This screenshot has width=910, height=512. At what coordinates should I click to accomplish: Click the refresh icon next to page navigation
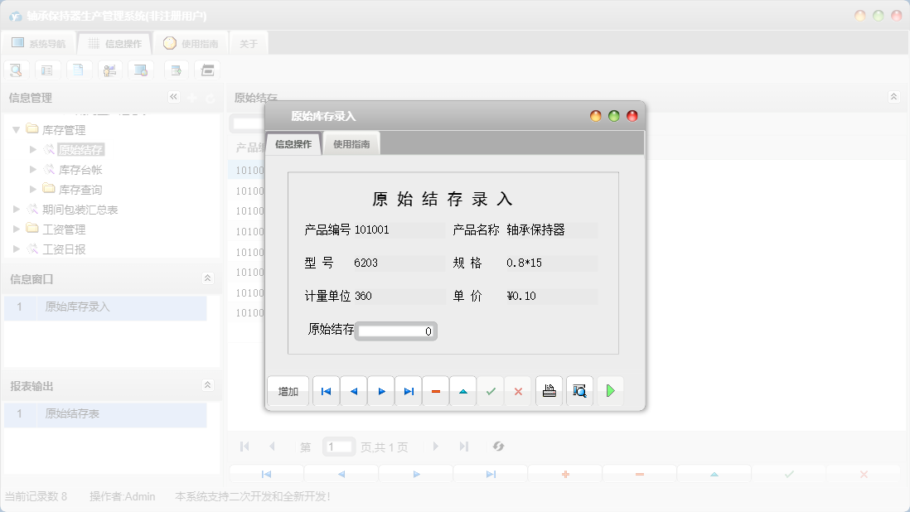498,447
